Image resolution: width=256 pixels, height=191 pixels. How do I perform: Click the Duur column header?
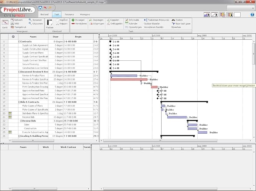(56, 37)
